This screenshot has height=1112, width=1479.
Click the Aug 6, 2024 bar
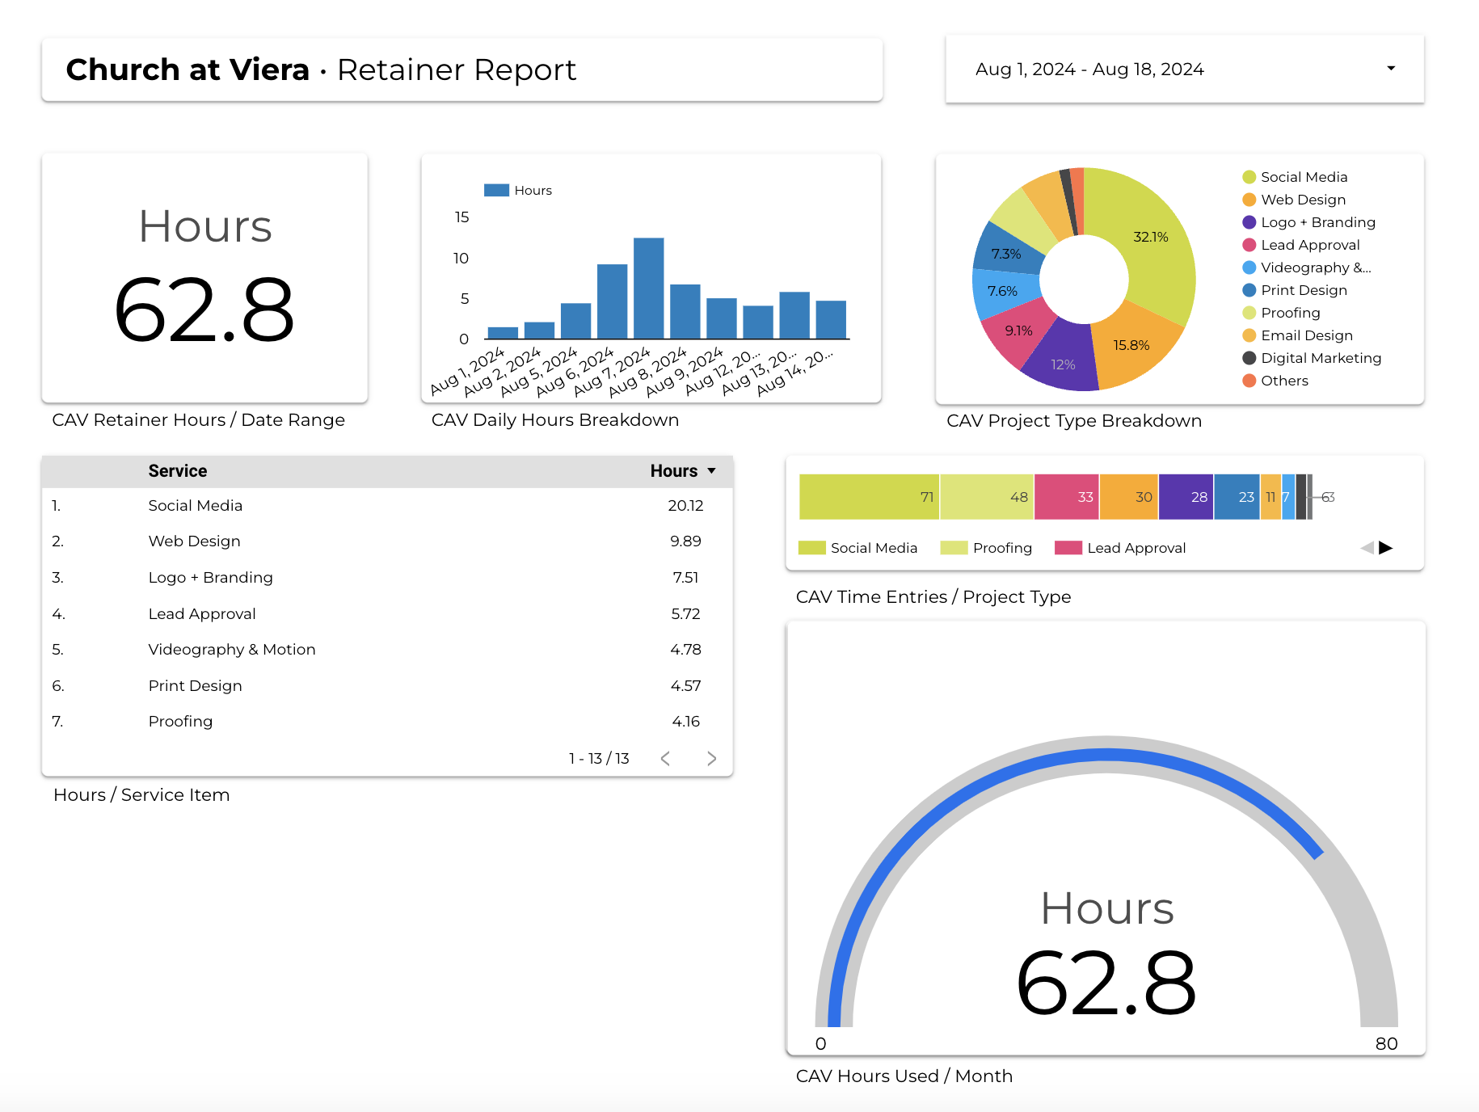click(x=612, y=301)
